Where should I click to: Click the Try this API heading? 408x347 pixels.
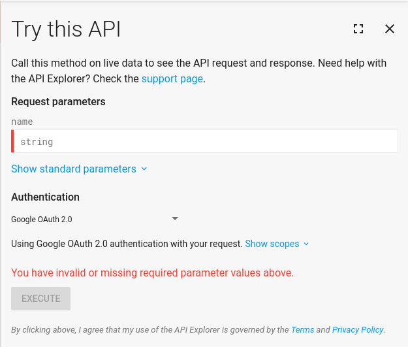coord(66,29)
